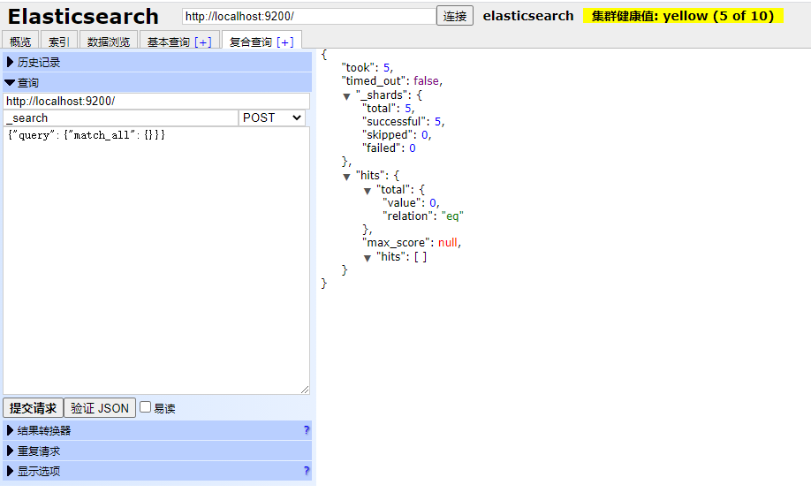This screenshot has width=811, height=500.
Task: Collapse the outer "hits" JSON object
Action: point(346,177)
